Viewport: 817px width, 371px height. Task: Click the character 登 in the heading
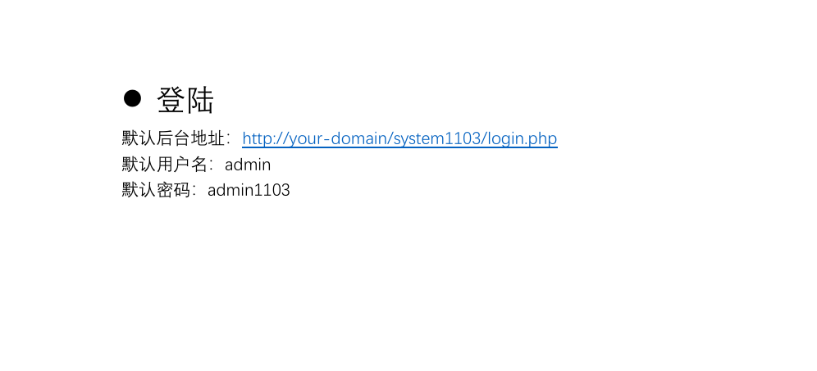[171, 100]
